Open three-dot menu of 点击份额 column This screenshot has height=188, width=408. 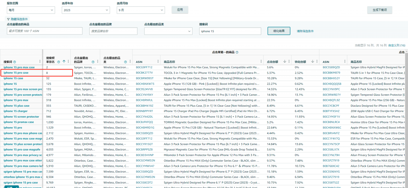289,62
